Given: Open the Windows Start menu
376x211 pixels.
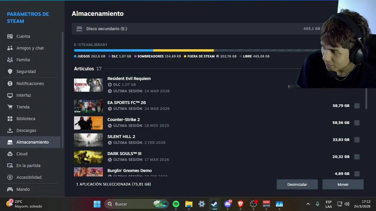Looking at the screenshot, I should (x=97, y=204).
